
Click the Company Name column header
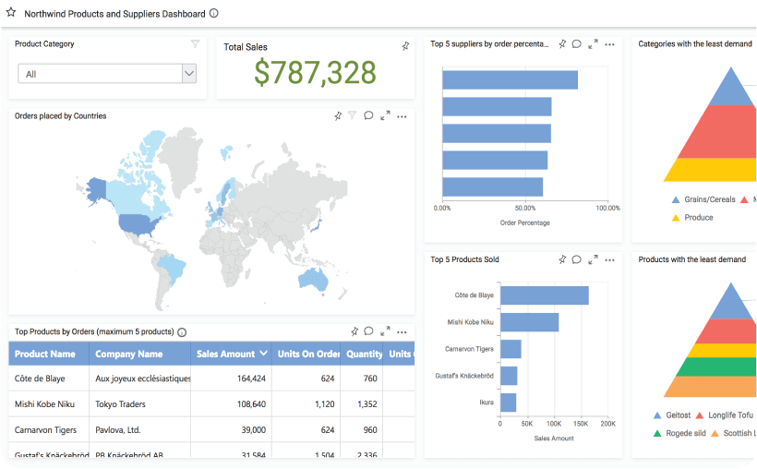(x=129, y=354)
